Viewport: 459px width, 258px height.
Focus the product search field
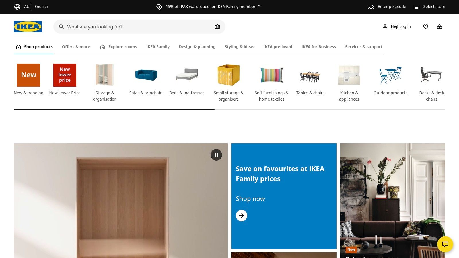(139, 27)
